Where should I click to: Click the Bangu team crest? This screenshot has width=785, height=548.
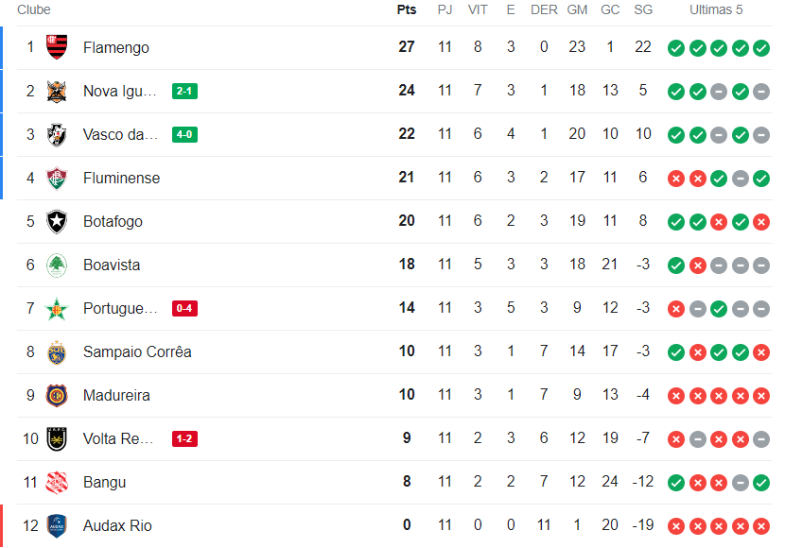coord(57,482)
